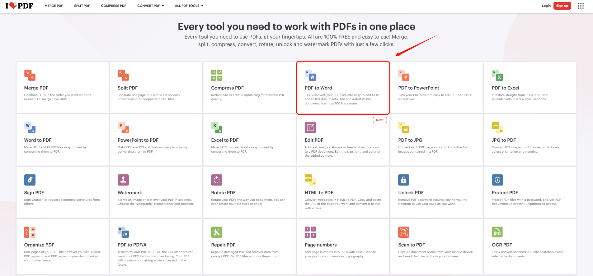Click the PowerPoint to PDF icon
Screen dimensions: 593x276
coord(123,127)
